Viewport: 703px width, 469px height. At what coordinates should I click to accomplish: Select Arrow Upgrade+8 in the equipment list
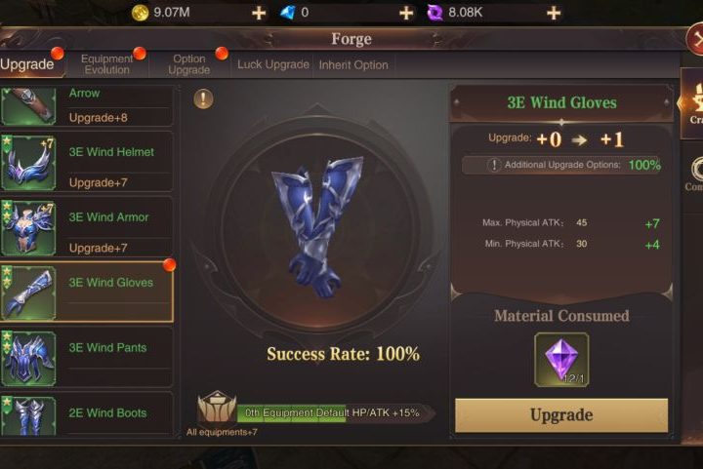[87, 105]
